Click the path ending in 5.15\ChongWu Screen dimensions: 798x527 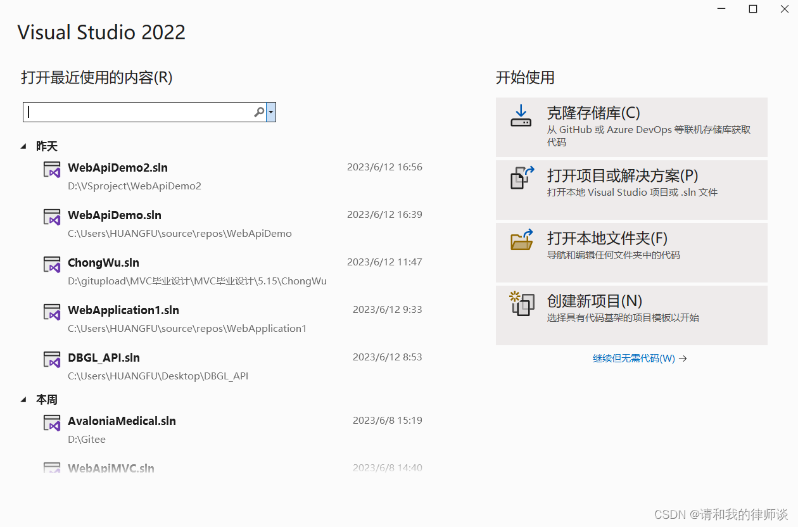(197, 281)
